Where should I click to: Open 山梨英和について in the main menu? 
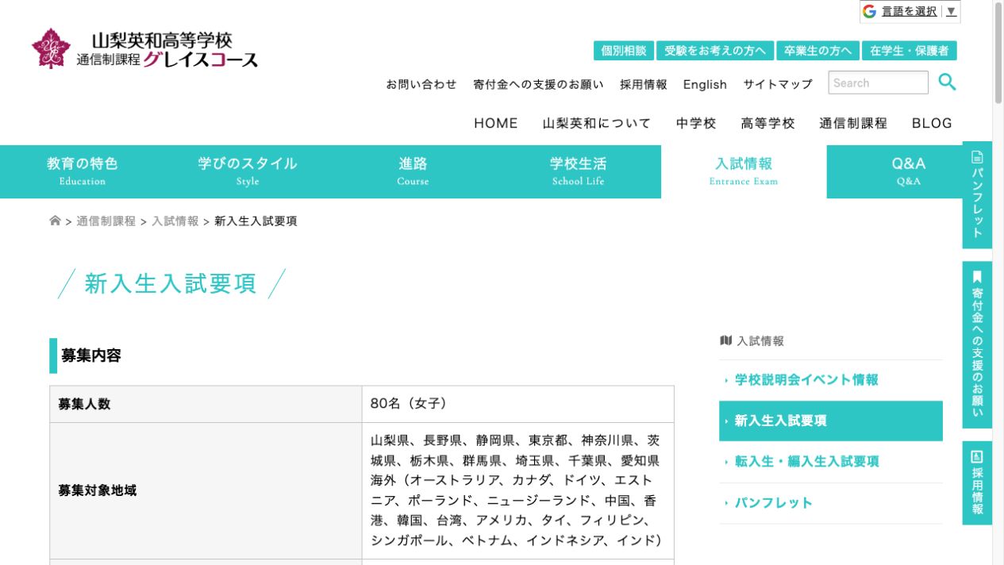(597, 123)
